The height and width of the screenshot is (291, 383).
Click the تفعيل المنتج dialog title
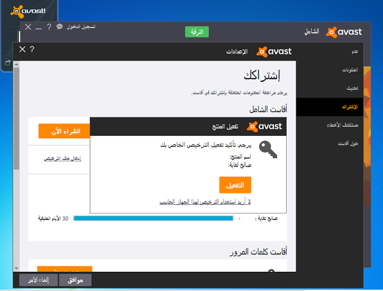pos(225,126)
